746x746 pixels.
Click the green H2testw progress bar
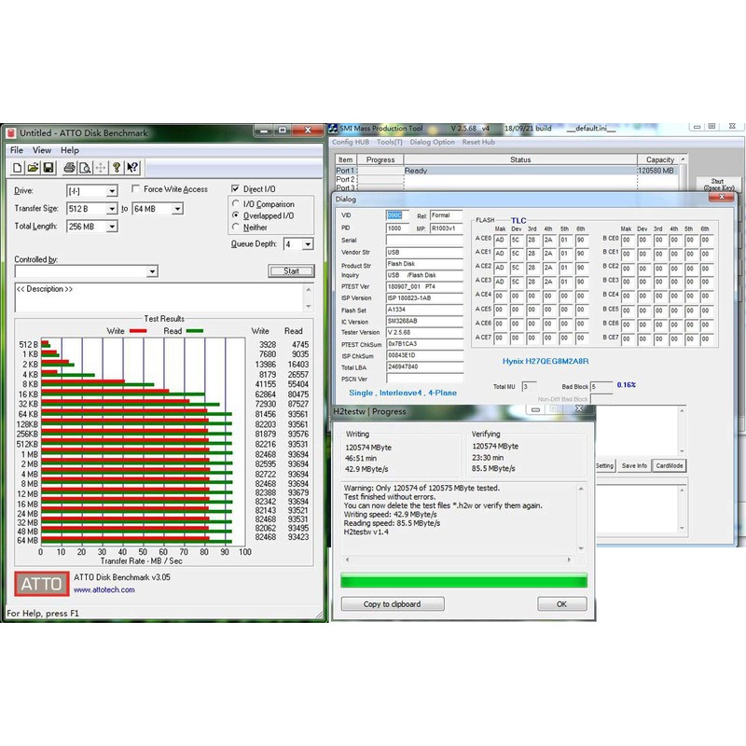click(x=463, y=581)
